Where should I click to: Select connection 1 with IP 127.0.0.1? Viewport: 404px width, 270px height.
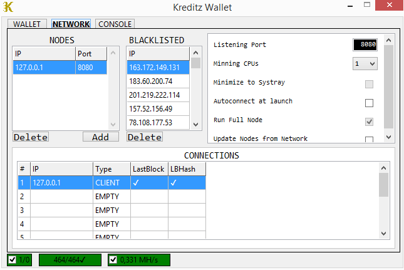coord(112,183)
